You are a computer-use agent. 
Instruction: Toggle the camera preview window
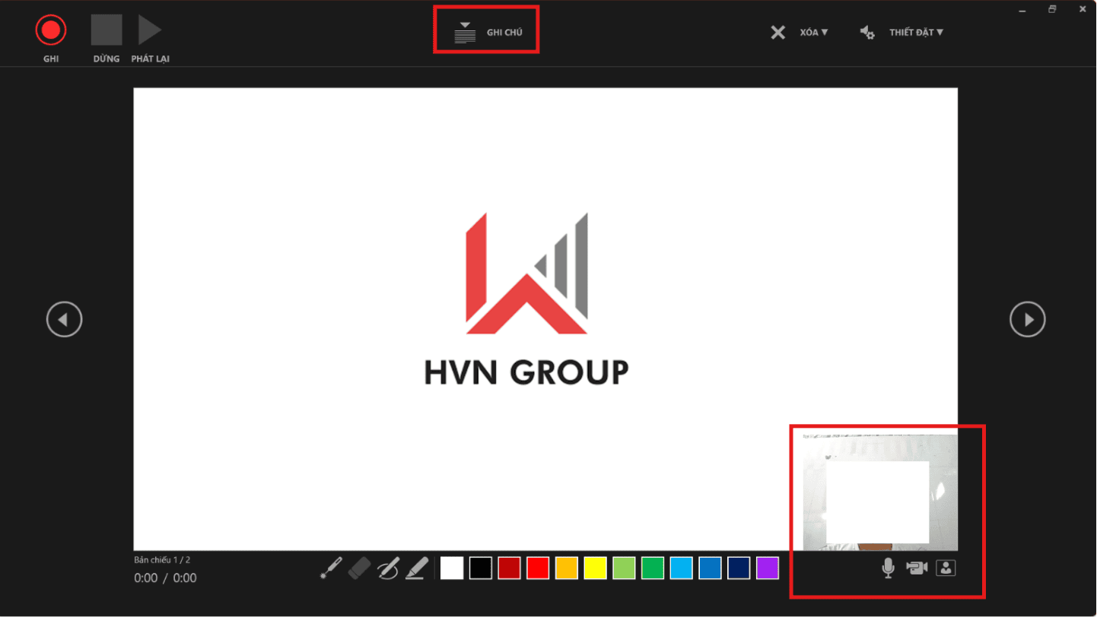pos(946,568)
